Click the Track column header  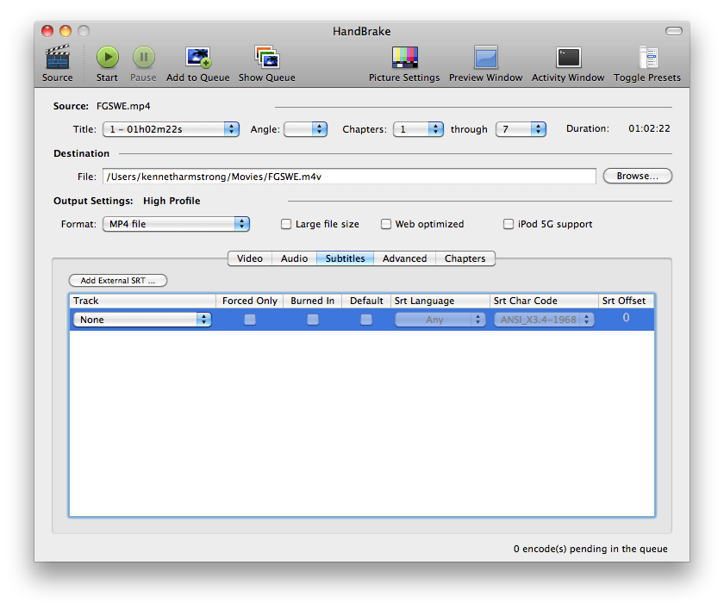[142, 301]
